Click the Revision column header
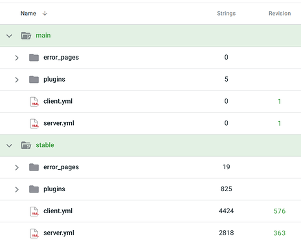Image resolution: width=301 pixels, height=243 pixels. (280, 14)
